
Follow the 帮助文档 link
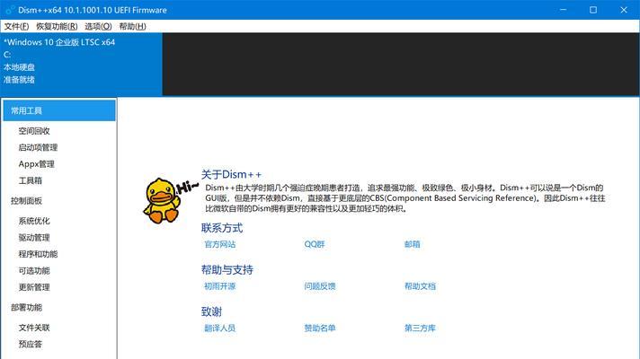coord(420,286)
